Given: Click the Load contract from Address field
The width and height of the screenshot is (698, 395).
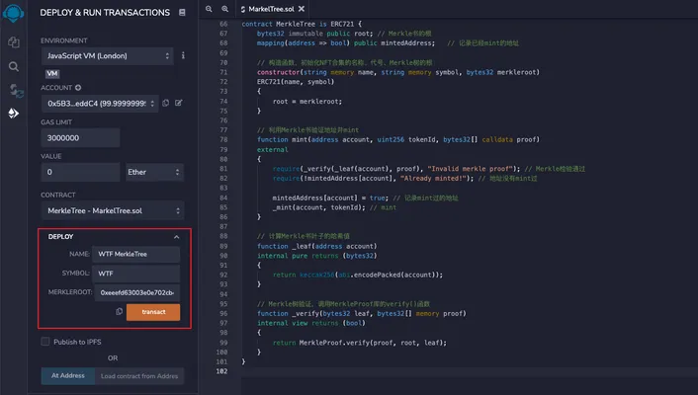Looking at the screenshot, I should [x=139, y=376].
